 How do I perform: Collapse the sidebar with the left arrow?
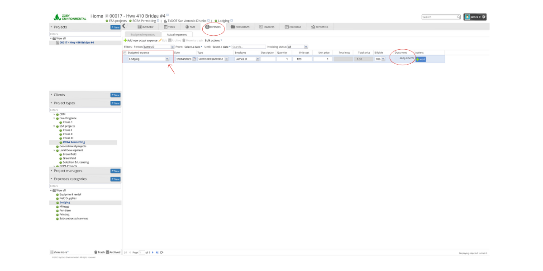click(x=124, y=26)
